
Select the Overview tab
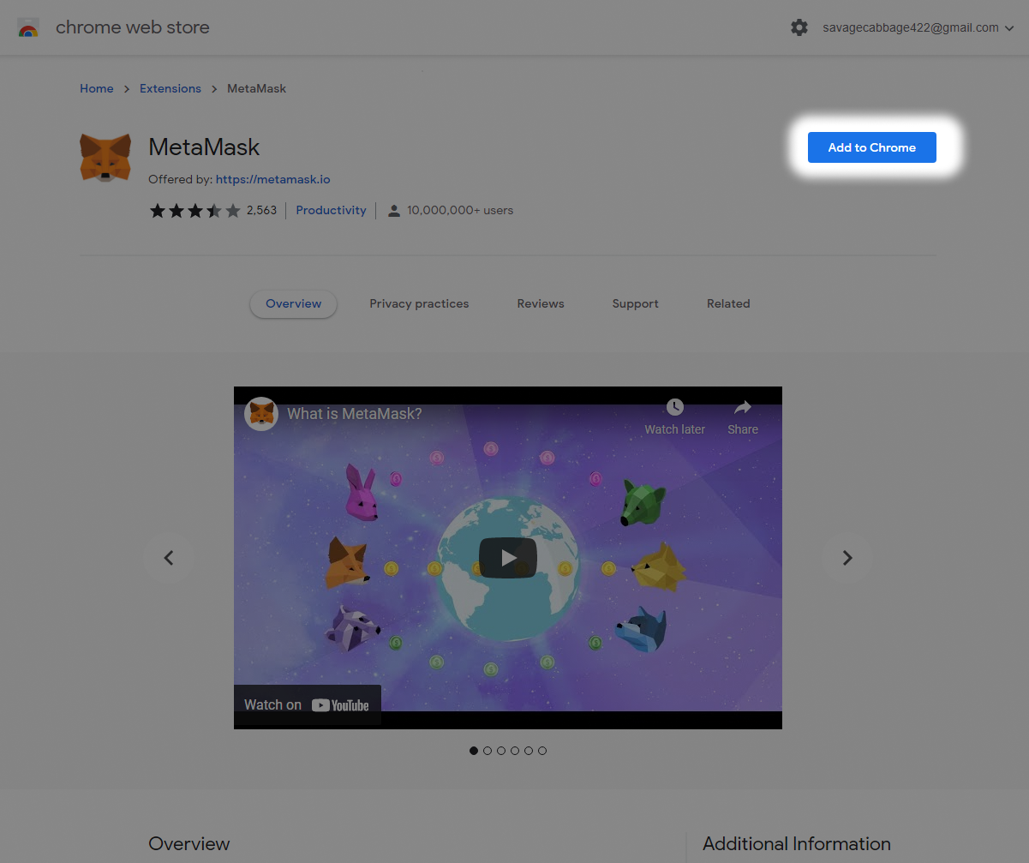click(x=293, y=303)
